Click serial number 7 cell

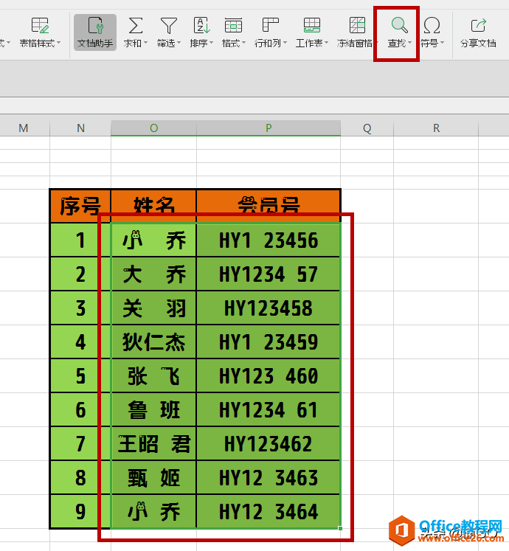point(80,444)
